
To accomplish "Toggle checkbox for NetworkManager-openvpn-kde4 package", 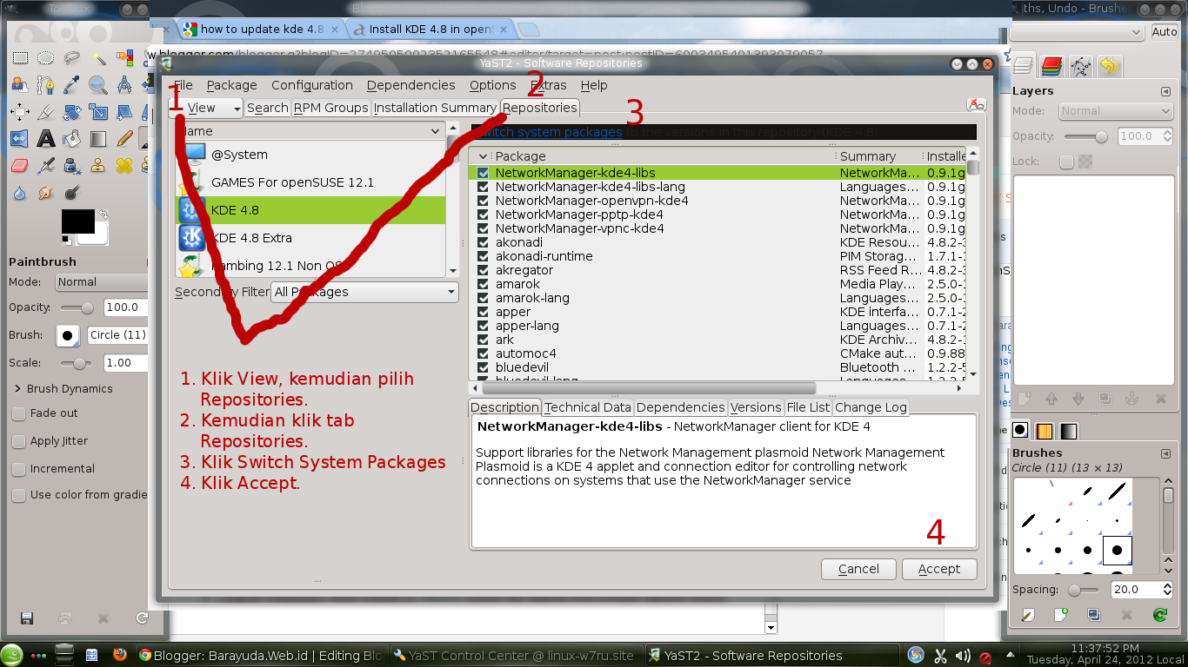I will [483, 201].
